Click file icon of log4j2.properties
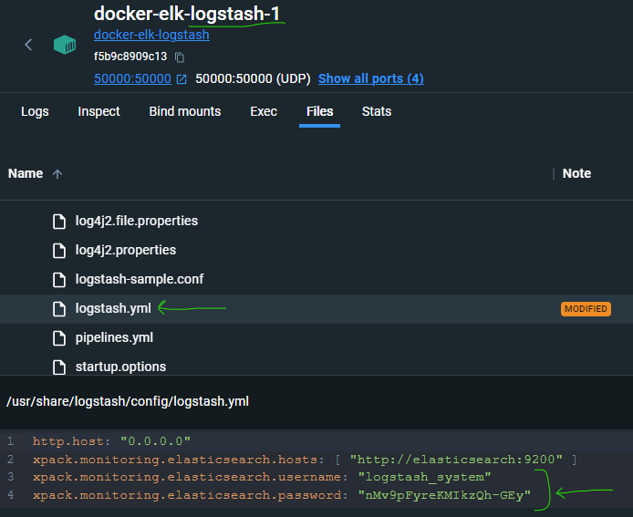Screen dimensions: 633x517 (59, 250)
